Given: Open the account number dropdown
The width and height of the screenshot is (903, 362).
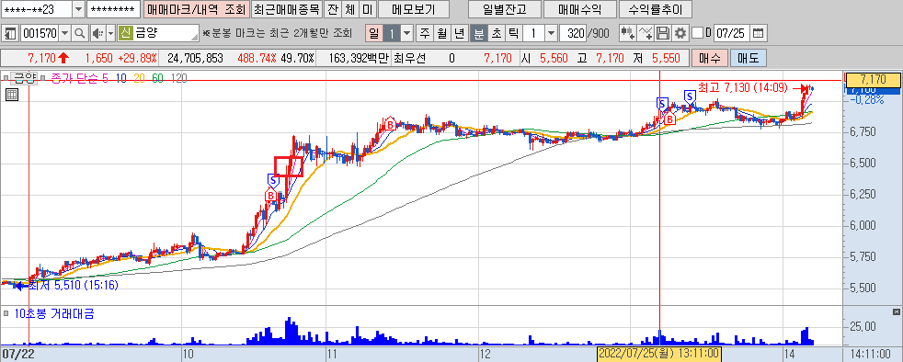Looking at the screenshot, I should (x=78, y=10).
